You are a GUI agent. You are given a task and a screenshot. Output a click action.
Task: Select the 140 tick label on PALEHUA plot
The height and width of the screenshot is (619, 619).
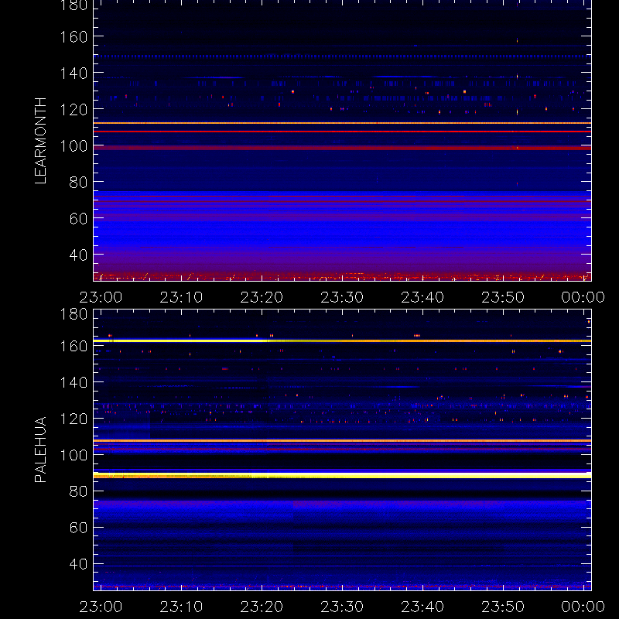[x=74, y=382]
